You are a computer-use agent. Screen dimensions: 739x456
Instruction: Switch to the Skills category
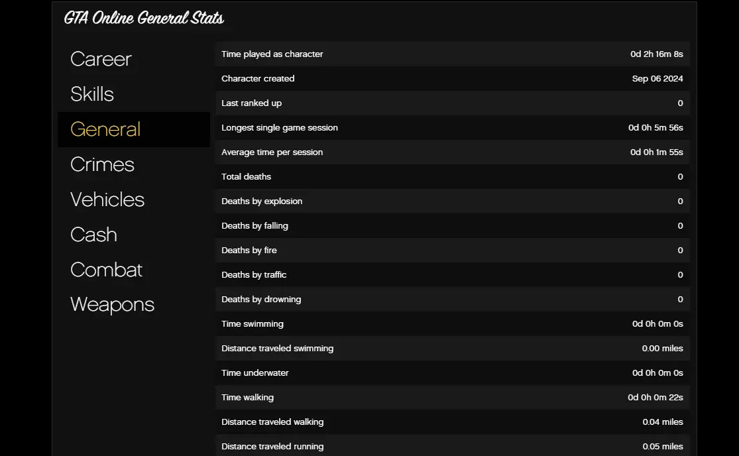[92, 94]
